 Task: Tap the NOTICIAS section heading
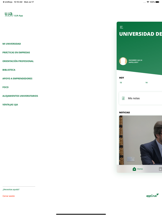click(x=124, y=112)
